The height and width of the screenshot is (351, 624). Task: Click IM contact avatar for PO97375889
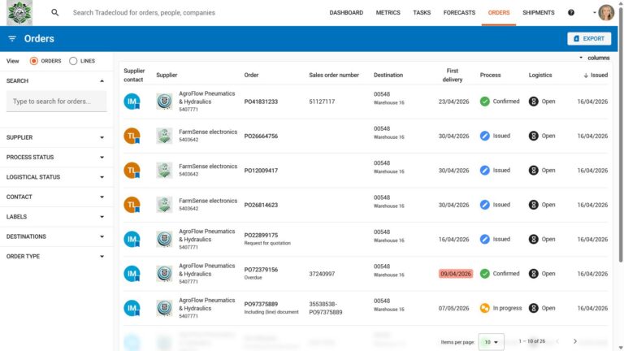[132, 308]
